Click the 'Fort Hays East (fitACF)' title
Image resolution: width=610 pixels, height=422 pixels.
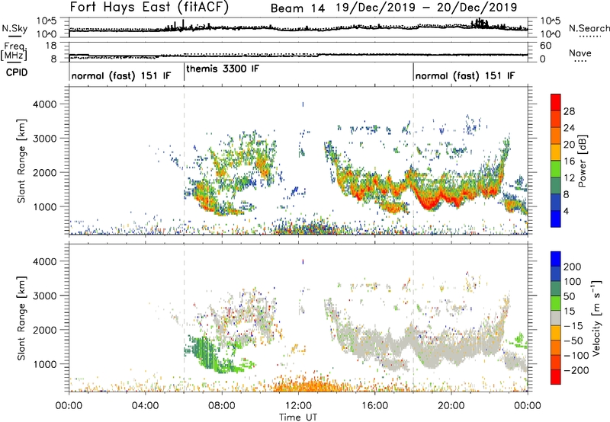coord(149,7)
